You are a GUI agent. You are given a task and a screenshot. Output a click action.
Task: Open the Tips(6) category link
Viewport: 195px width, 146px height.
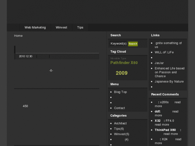[119, 129]
